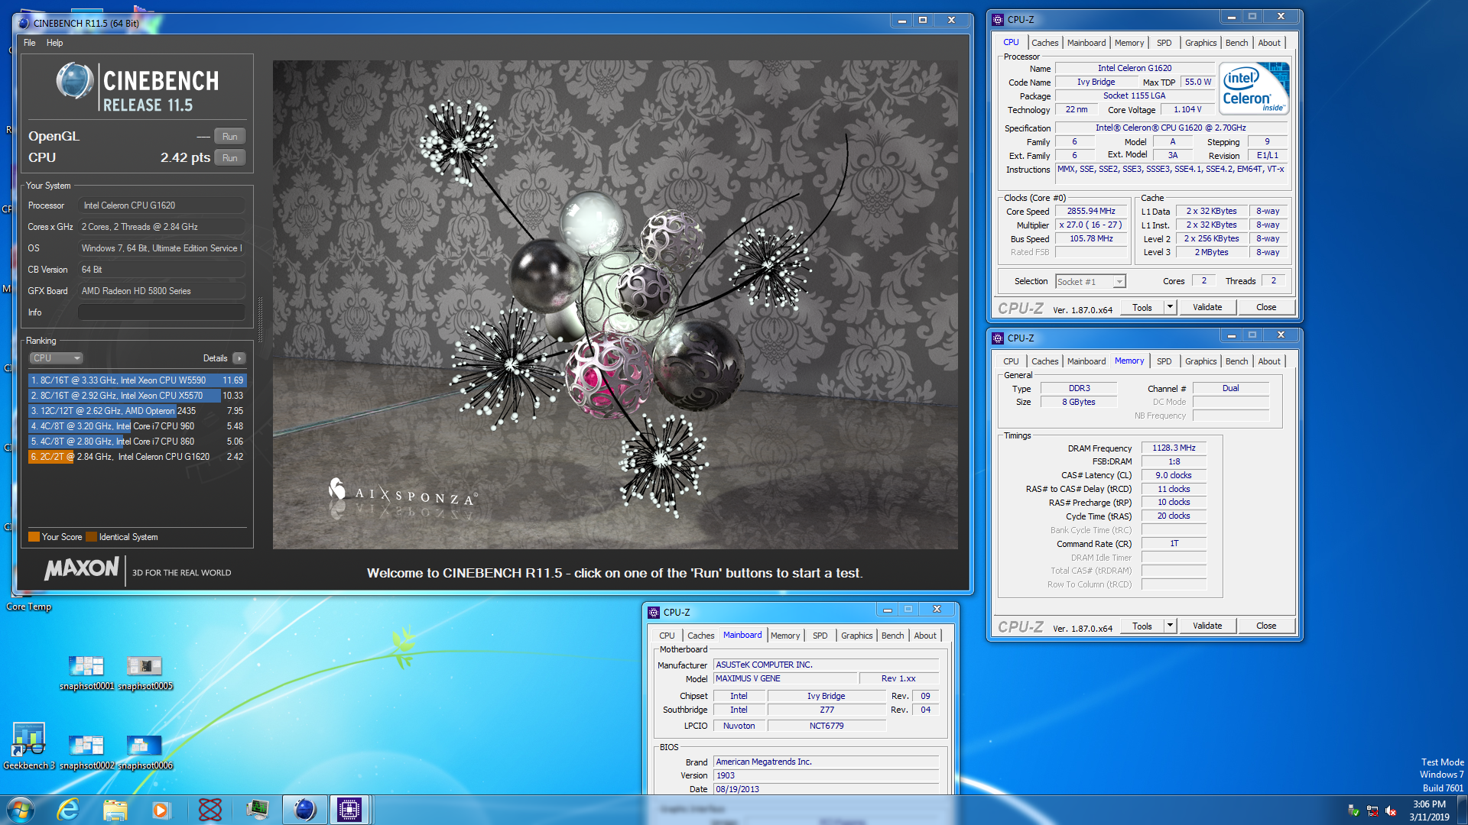Click the Core Speed value 2855.94 MHz

[x=1091, y=212]
